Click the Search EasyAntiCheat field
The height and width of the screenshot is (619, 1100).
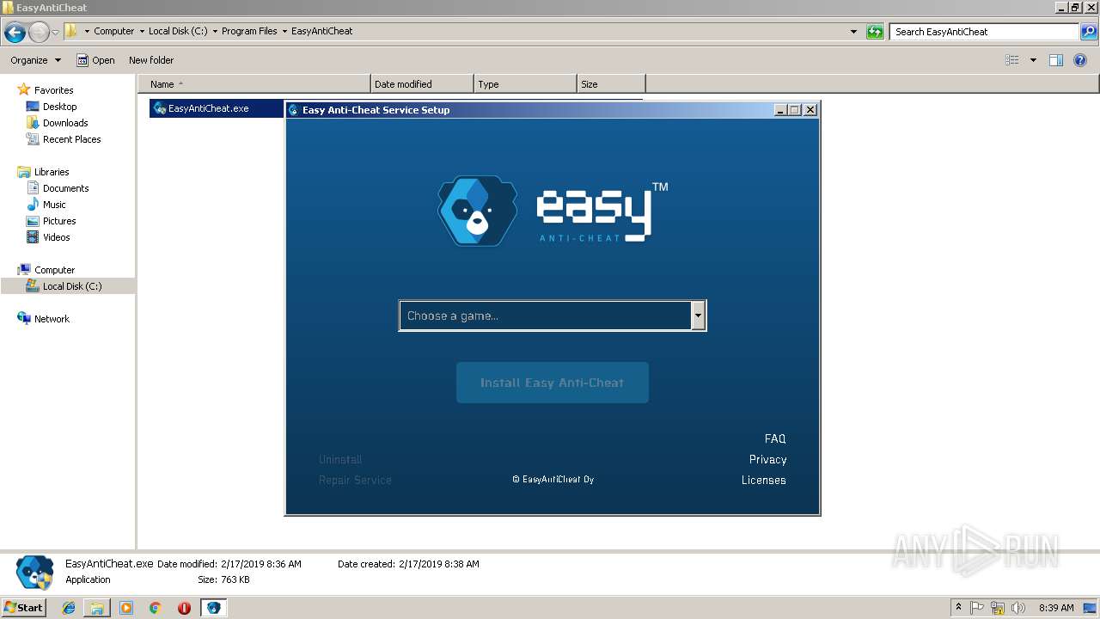(x=985, y=32)
